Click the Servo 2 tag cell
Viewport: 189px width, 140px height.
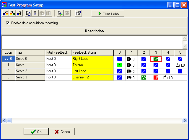30,71
